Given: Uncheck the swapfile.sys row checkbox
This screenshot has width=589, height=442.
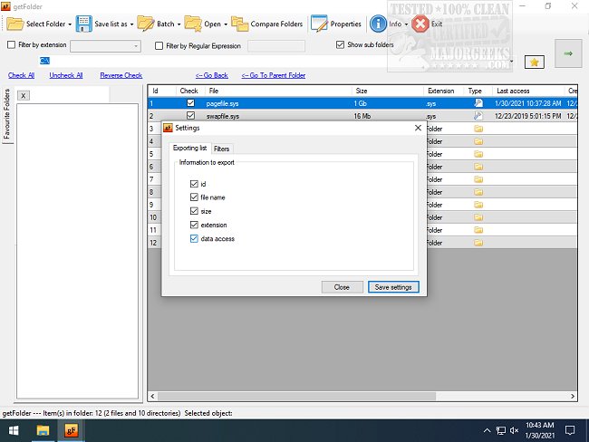Looking at the screenshot, I should pyautogui.click(x=190, y=115).
